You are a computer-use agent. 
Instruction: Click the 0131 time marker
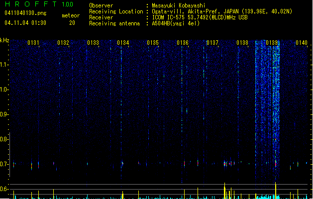point(33,43)
